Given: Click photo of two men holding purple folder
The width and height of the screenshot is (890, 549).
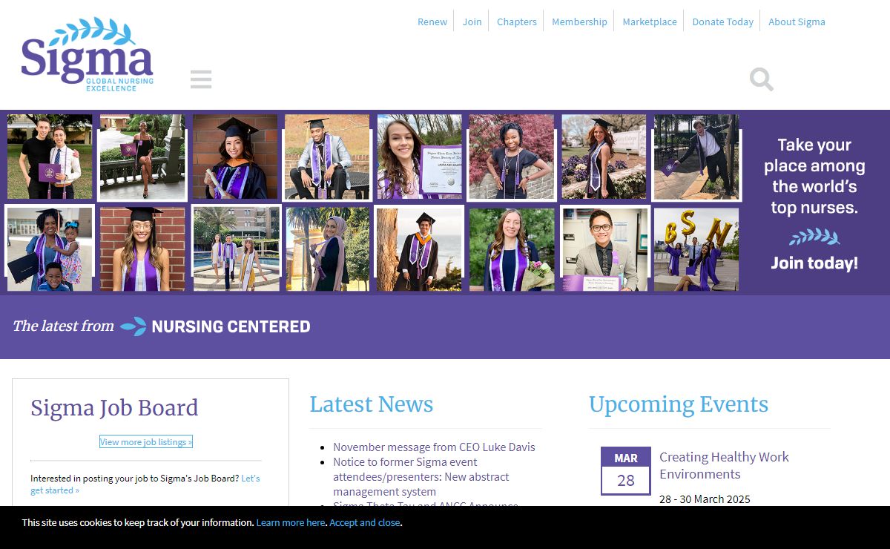Looking at the screenshot, I should (x=50, y=157).
